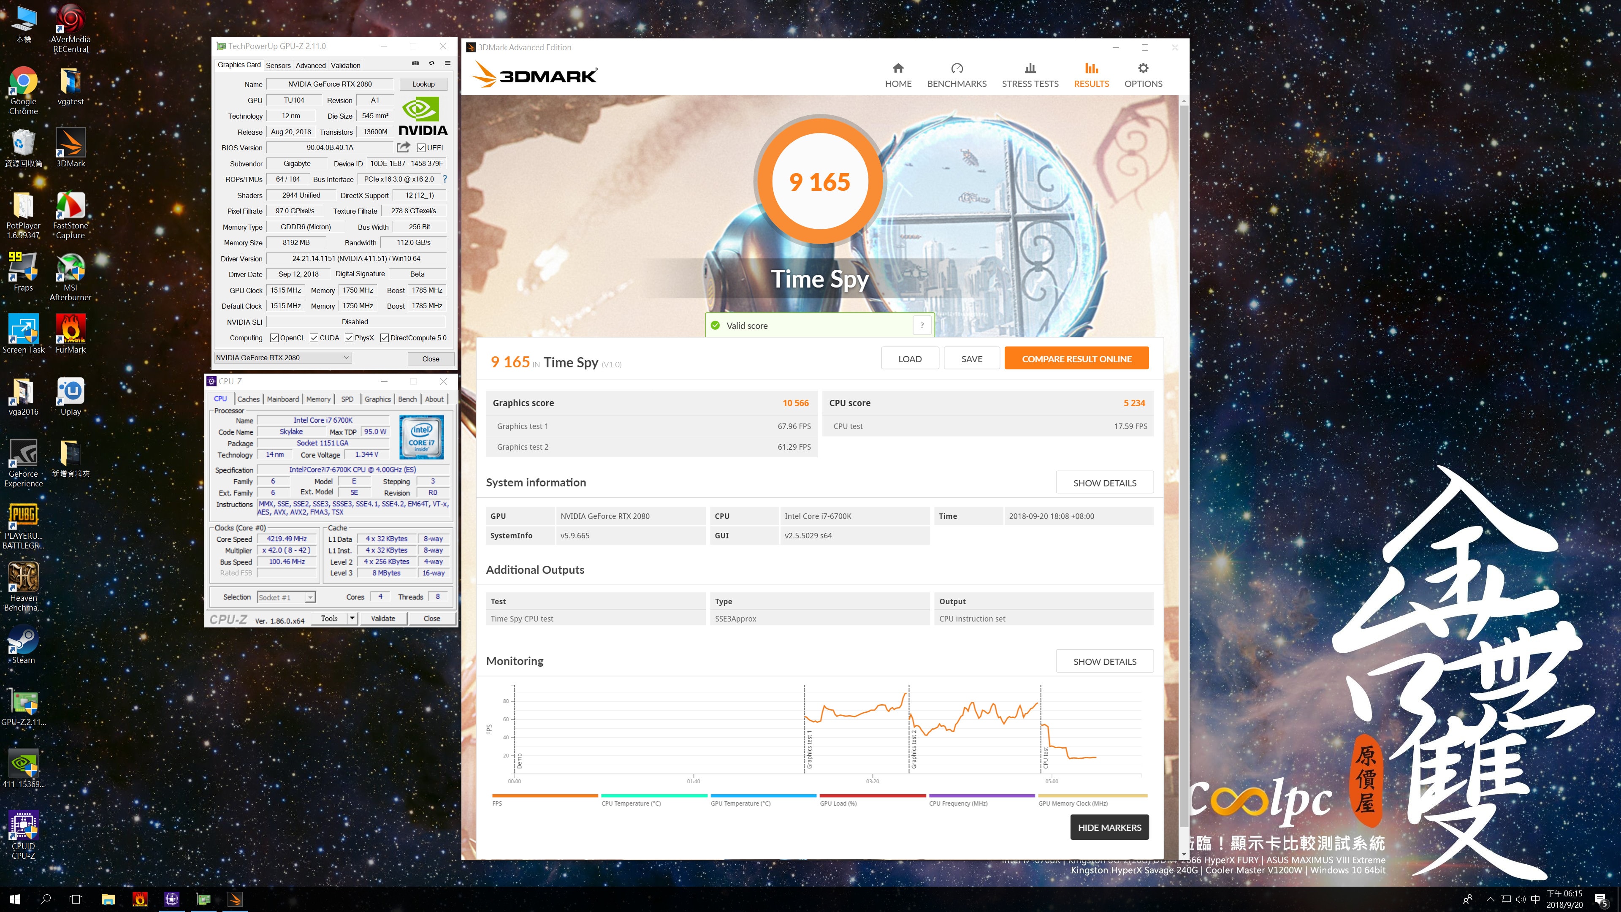
Task: Open Heaven Benchmark desktop icon
Action: 23,586
